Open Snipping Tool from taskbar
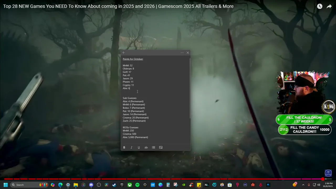The height and width of the screenshot is (189, 336). (x=176, y=185)
